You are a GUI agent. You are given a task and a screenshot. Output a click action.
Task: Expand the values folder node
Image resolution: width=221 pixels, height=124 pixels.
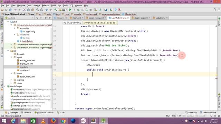tap(11, 83)
